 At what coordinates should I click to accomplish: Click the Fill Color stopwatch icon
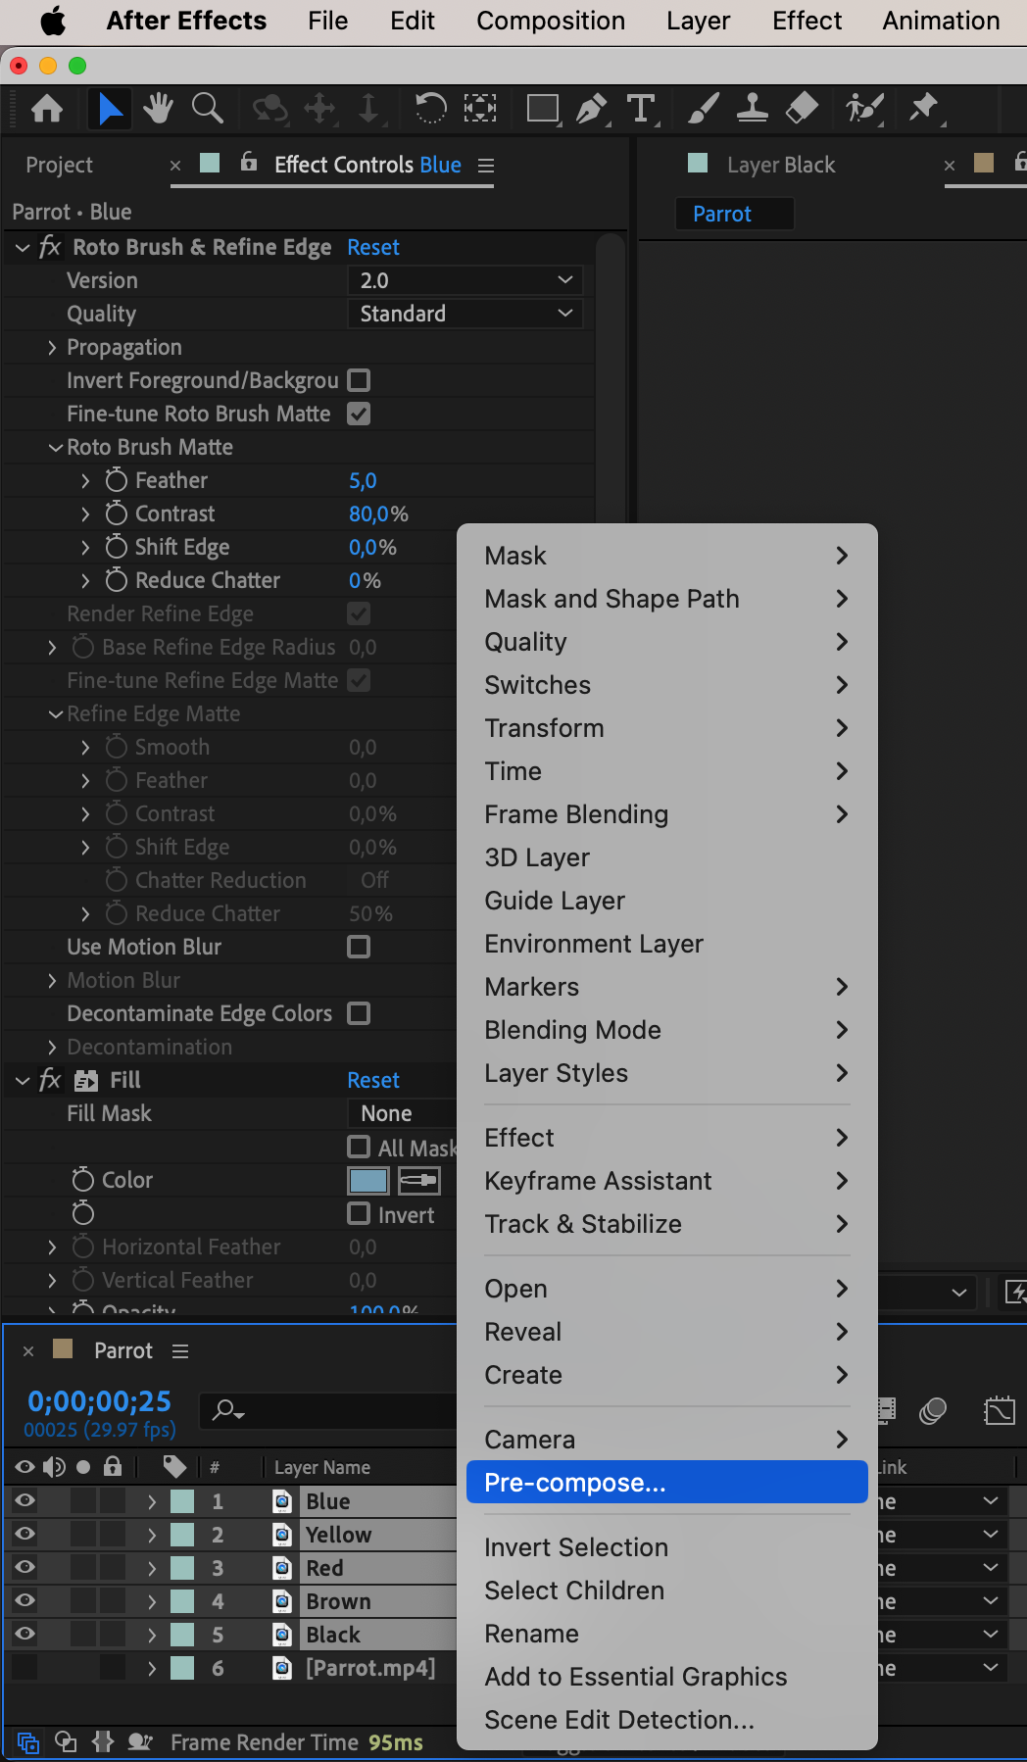tap(83, 1180)
